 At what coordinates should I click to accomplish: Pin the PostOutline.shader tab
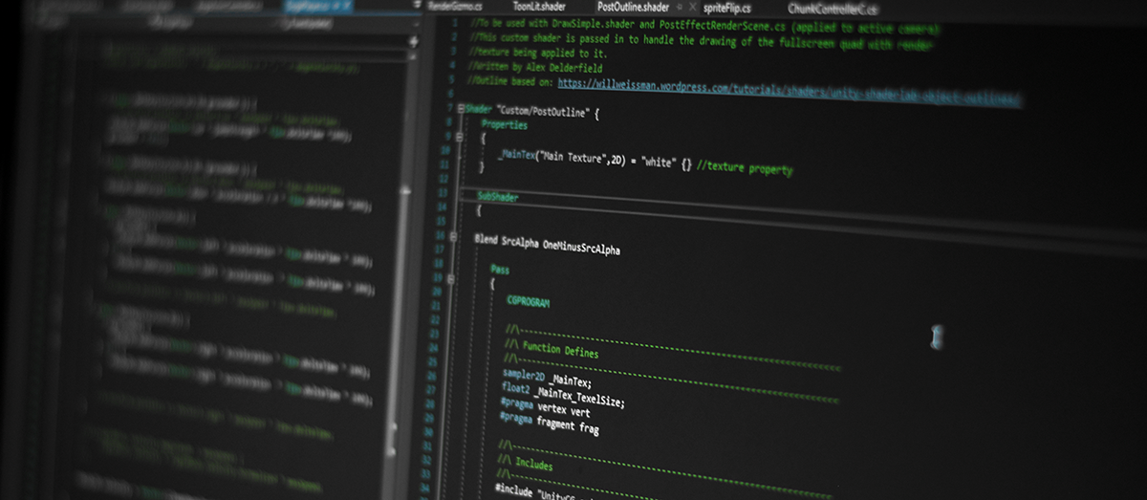click(680, 8)
